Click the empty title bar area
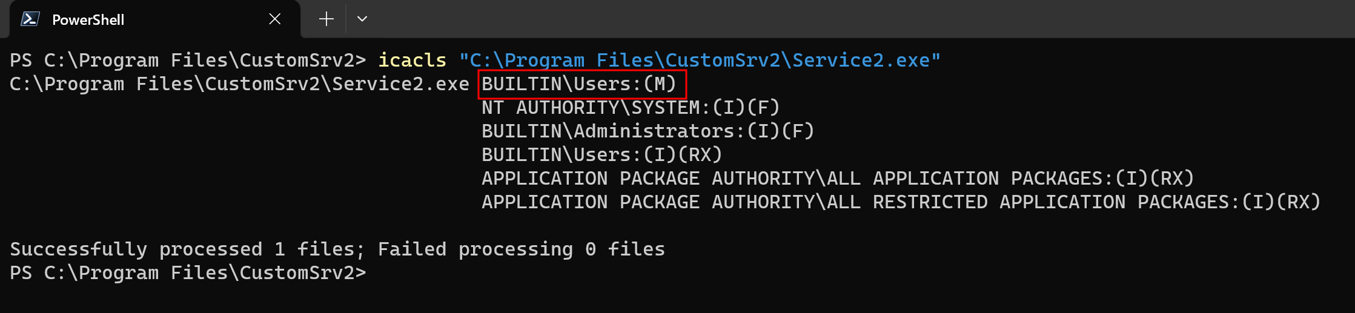Screen dimensions: 1355x313 848,19
